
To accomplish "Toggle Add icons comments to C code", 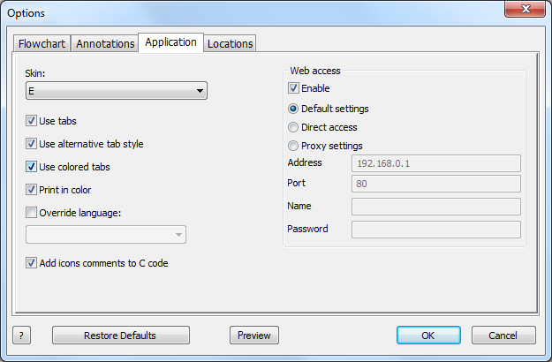I will coord(31,263).
